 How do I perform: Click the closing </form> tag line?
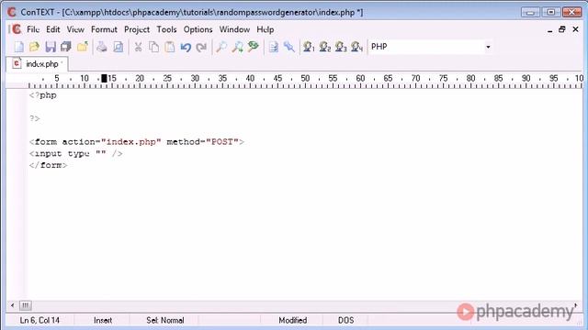pyautogui.click(x=48, y=165)
